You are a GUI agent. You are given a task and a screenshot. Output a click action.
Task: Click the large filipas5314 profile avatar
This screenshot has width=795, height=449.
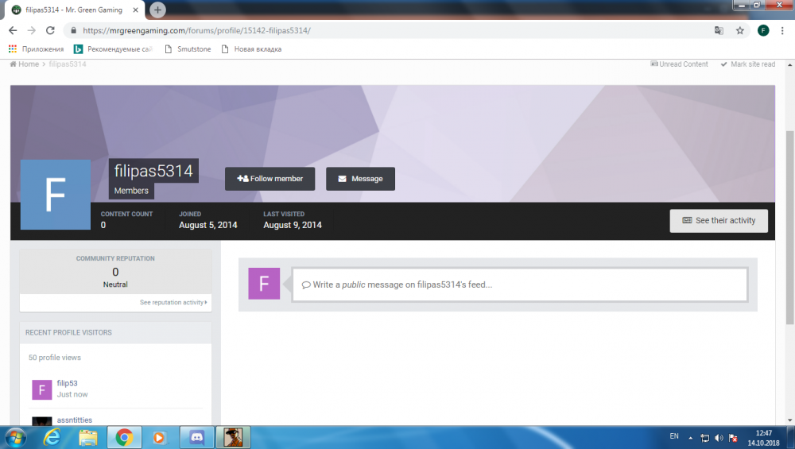click(x=56, y=195)
